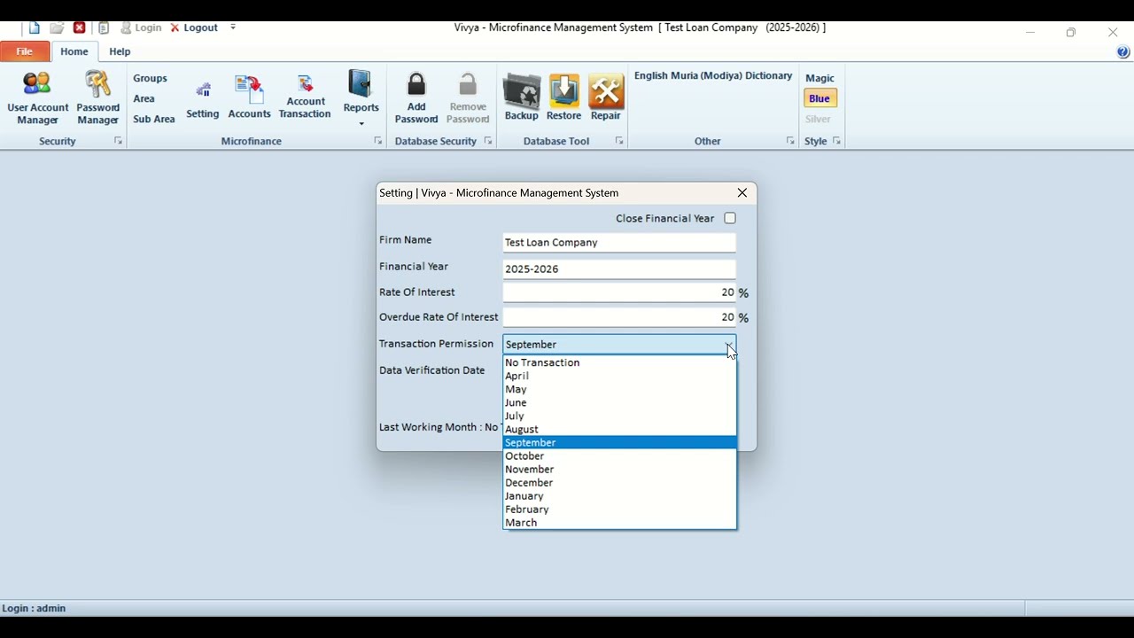Select January from the list
1134x638 pixels.
619,495
